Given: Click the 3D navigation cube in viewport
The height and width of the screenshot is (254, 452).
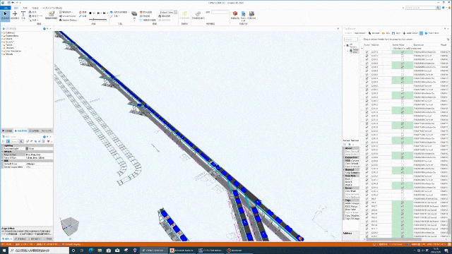Looking at the screenshot, I should (x=70, y=226).
